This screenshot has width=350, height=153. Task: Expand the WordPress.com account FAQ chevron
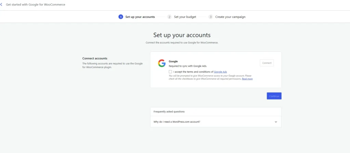tap(276, 122)
